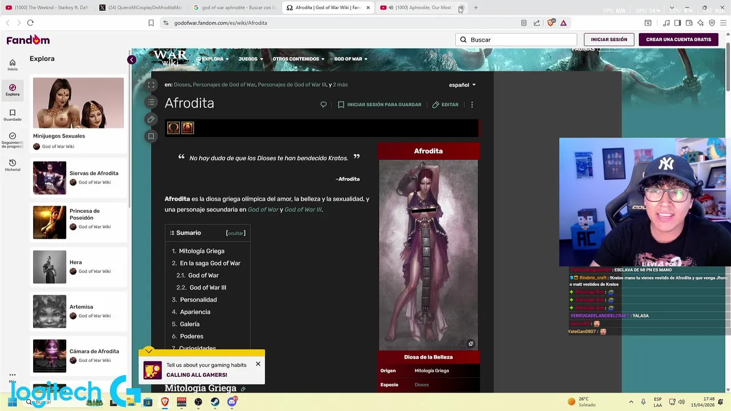Viewport: 731px width, 411px height.
Task: Go to Inicio in Fandom sidebar
Action: pyautogui.click(x=13, y=65)
